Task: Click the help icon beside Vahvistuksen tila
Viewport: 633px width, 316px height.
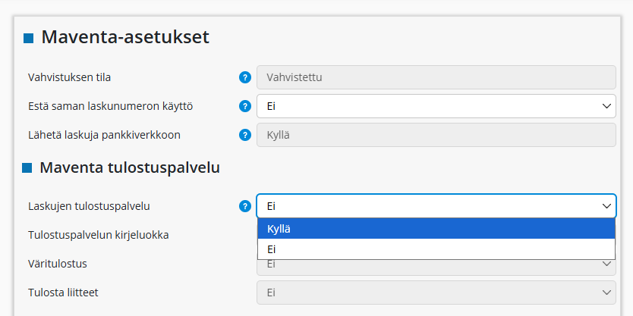Action: point(245,77)
